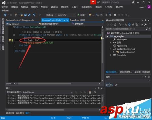This screenshot has width=152, height=120.
Task: Click the save all icon
Action: pyautogui.click(x=29, y=15)
